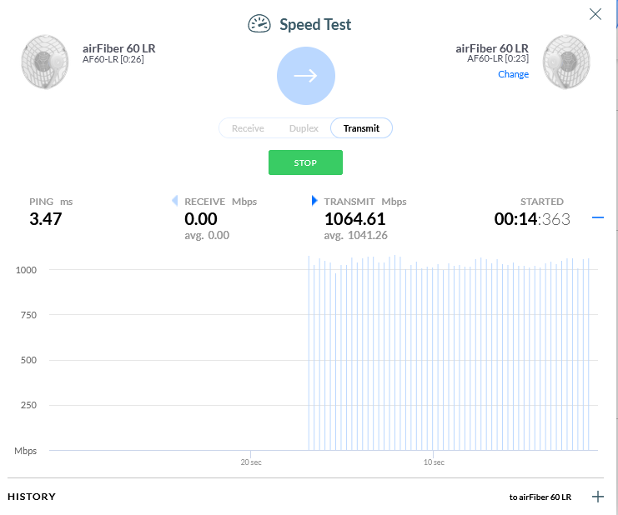Click the Speed Test title text

tap(315, 24)
